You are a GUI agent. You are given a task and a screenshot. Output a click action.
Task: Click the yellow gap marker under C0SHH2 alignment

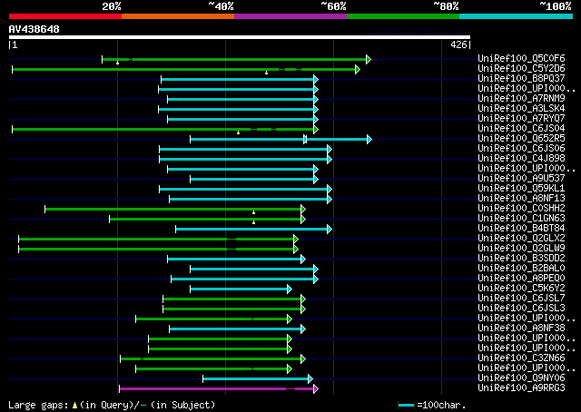click(254, 212)
